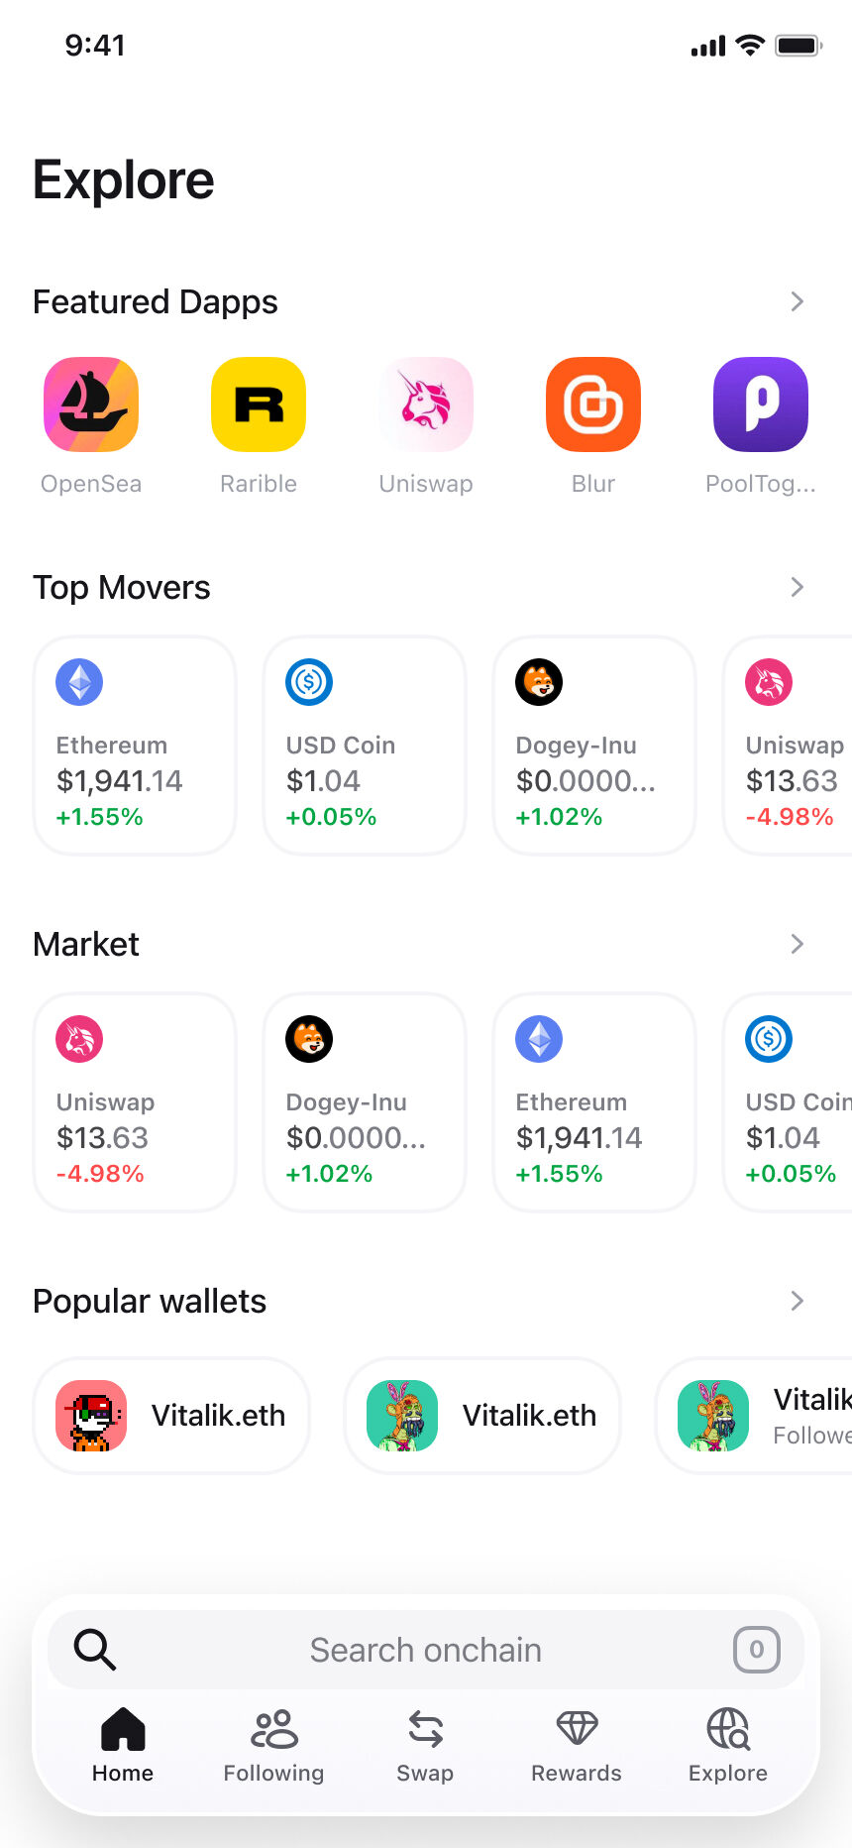The image size is (852, 1848).
Task: Select the Home tab
Action: click(x=123, y=1746)
